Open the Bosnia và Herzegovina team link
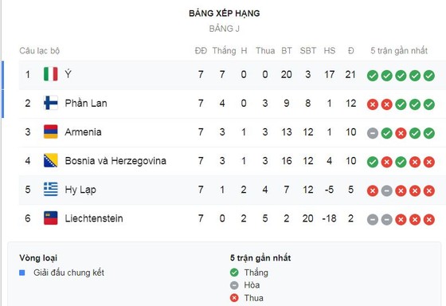This screenshot has width=446, height=306. click(x=115, y=161)
